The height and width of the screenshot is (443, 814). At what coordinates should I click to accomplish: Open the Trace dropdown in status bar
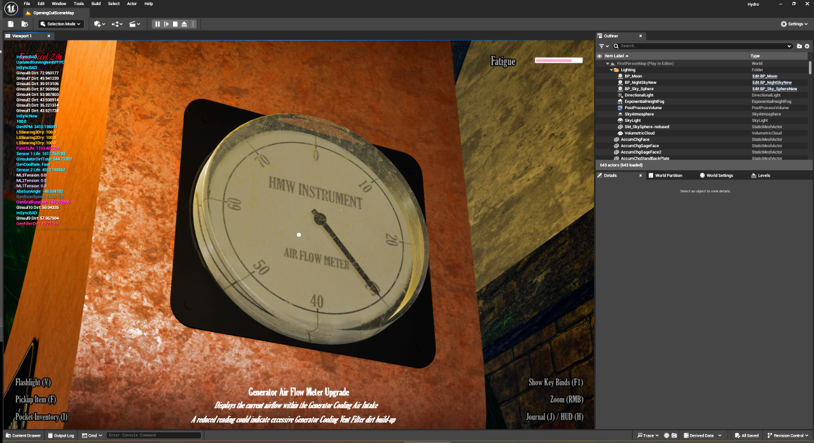[647, 435]
